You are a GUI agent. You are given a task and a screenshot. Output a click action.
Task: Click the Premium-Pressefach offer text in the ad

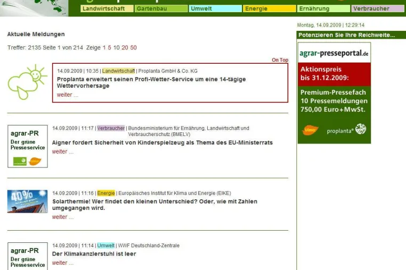334,101
